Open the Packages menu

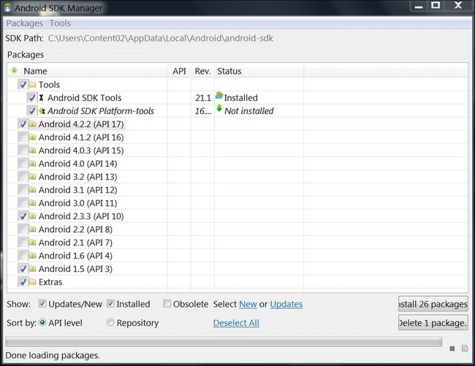point(25,23)
